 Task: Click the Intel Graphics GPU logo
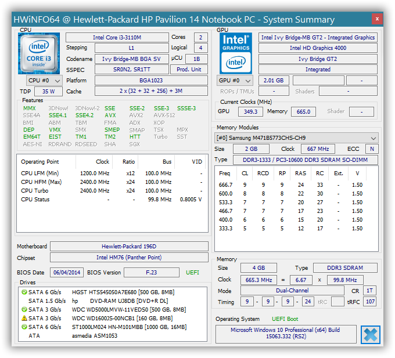(x=236, y=53)
